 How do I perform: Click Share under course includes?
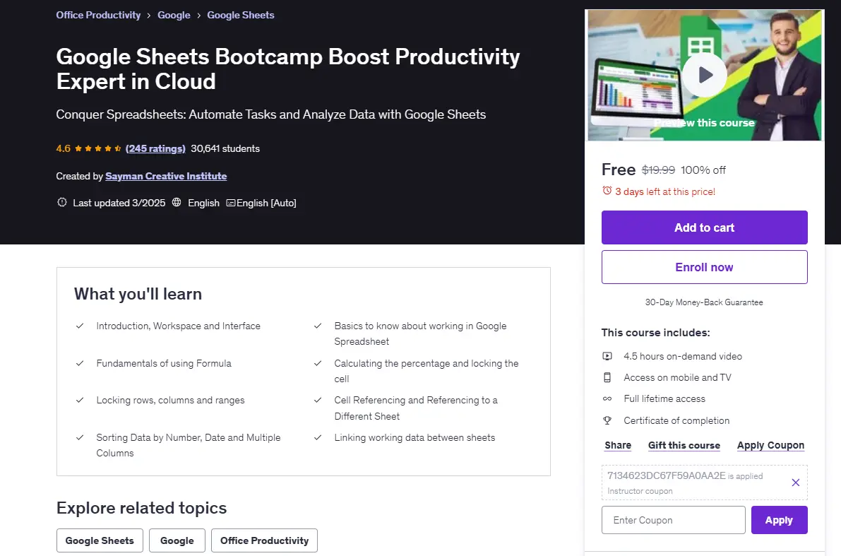tap(618, 446)
